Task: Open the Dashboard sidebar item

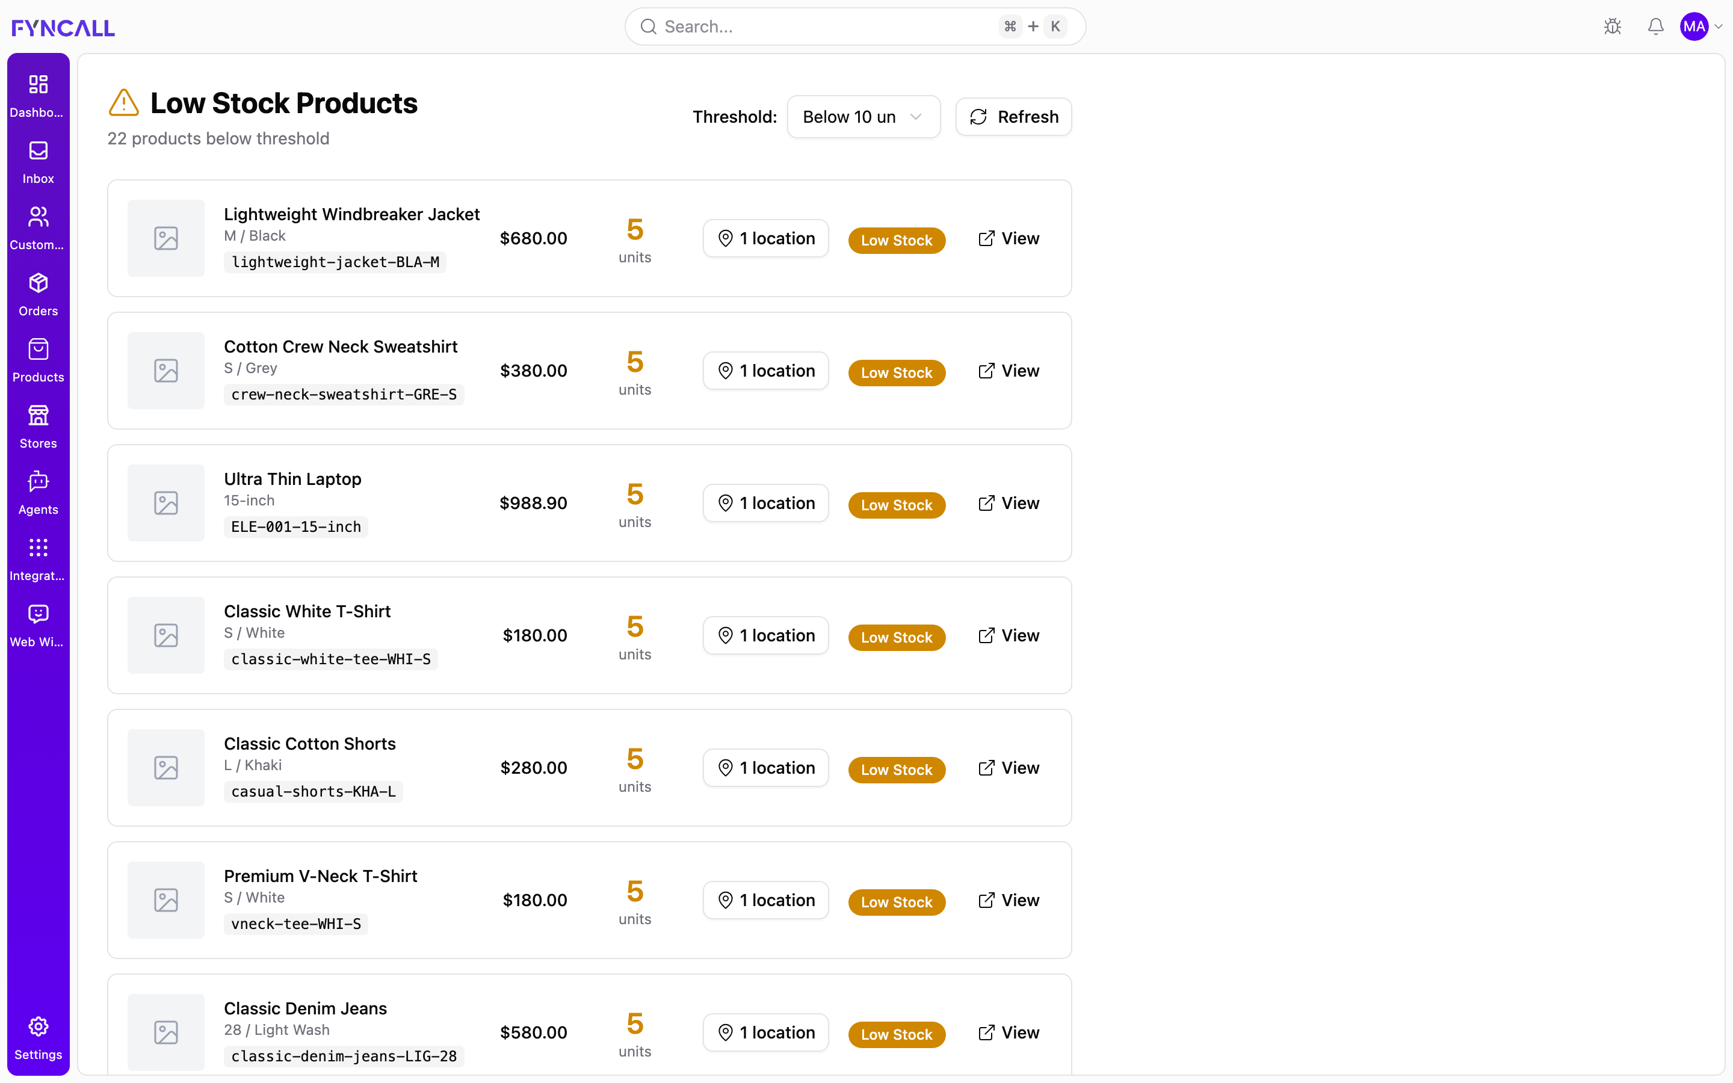Action: tap(38, 96)
